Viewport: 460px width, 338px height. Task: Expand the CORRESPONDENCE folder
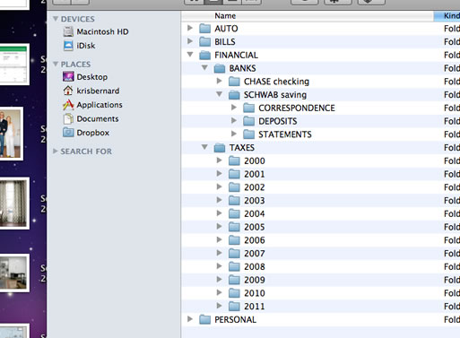234,108
